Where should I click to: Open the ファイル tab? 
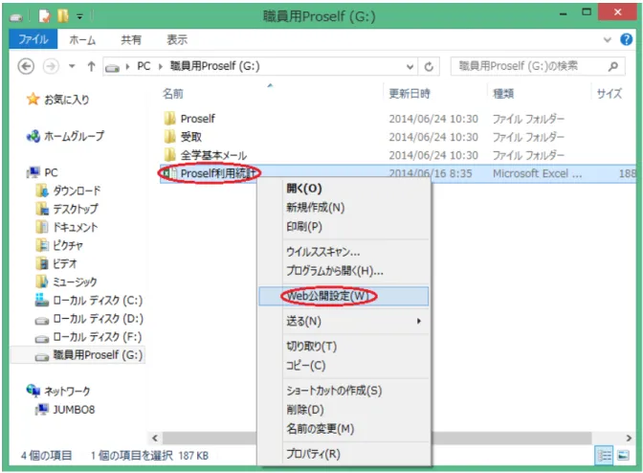33,39
